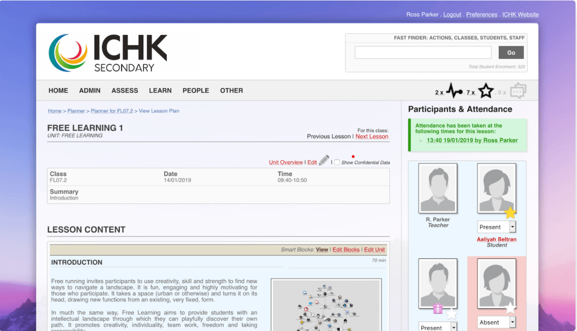Click the absent student's profile photo
Image resolution: width=577 pixels, height=331 pixels.
click(x=497, y=283)
